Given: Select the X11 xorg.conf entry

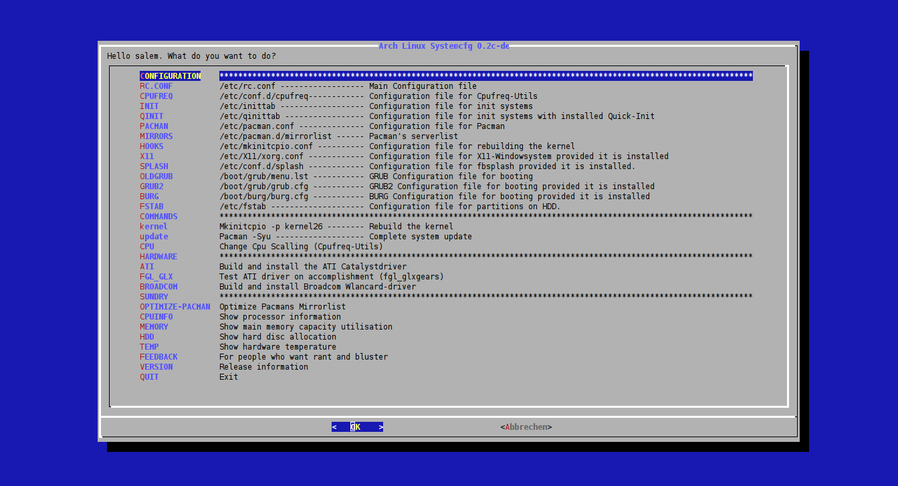Looking at the screenshot, I should click(146, 156).
